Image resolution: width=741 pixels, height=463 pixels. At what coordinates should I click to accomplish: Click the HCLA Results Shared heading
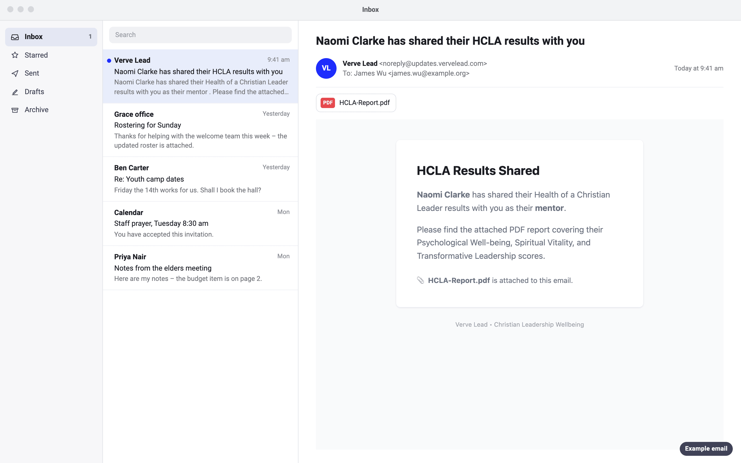coord(478,171)
